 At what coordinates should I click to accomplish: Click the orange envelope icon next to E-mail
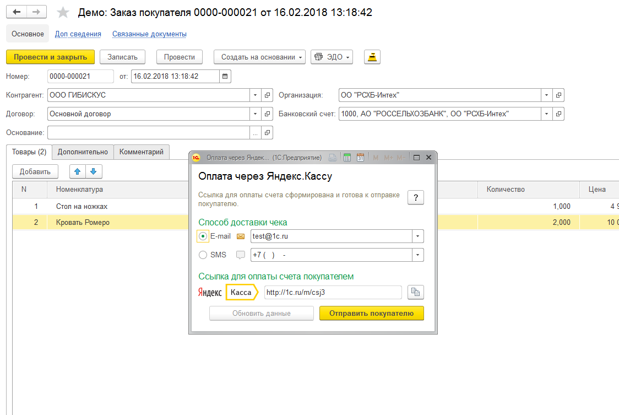(x=241, y=236)
